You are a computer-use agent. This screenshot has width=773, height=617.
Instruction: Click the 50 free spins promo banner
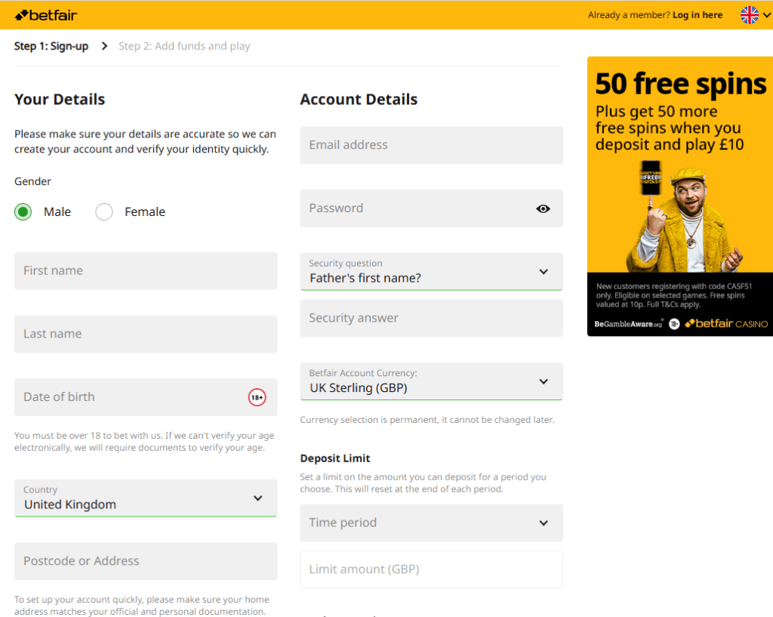click(x=680, y=196)
